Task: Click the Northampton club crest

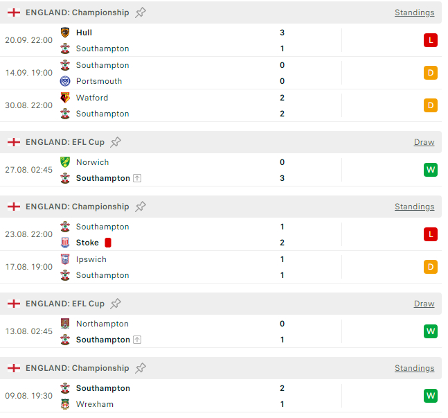Action: [65, 324]
